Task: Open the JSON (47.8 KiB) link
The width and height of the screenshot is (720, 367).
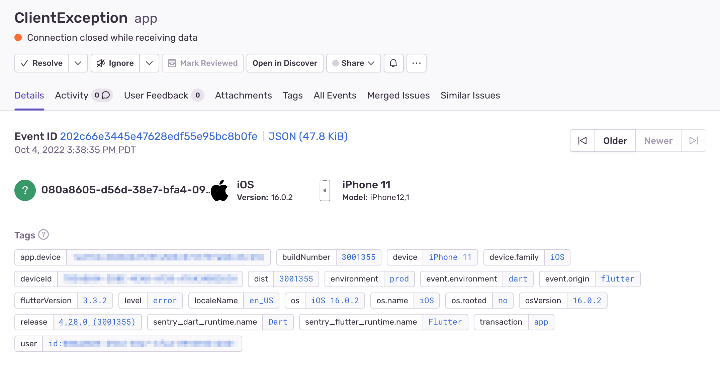Action: (x=308, y=136)
